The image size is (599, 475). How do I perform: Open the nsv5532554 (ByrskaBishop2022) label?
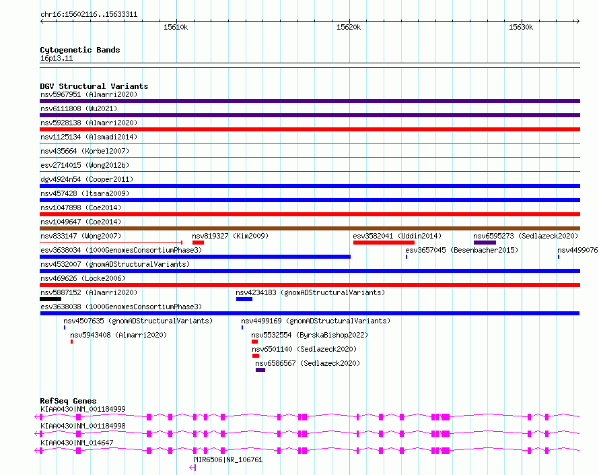(310, 335)
